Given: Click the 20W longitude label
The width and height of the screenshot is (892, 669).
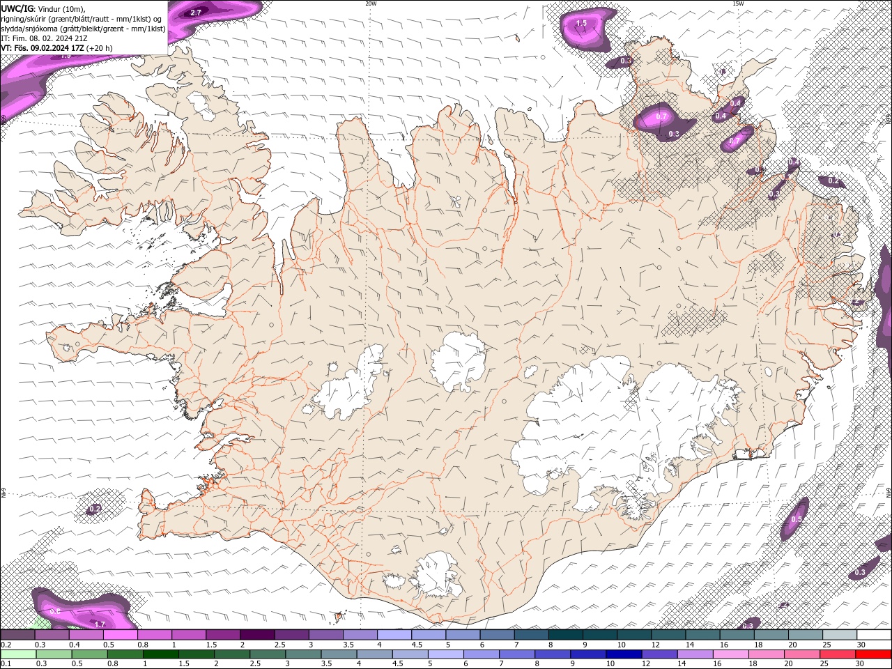Looking at the screenshot, I should (371, 3).
